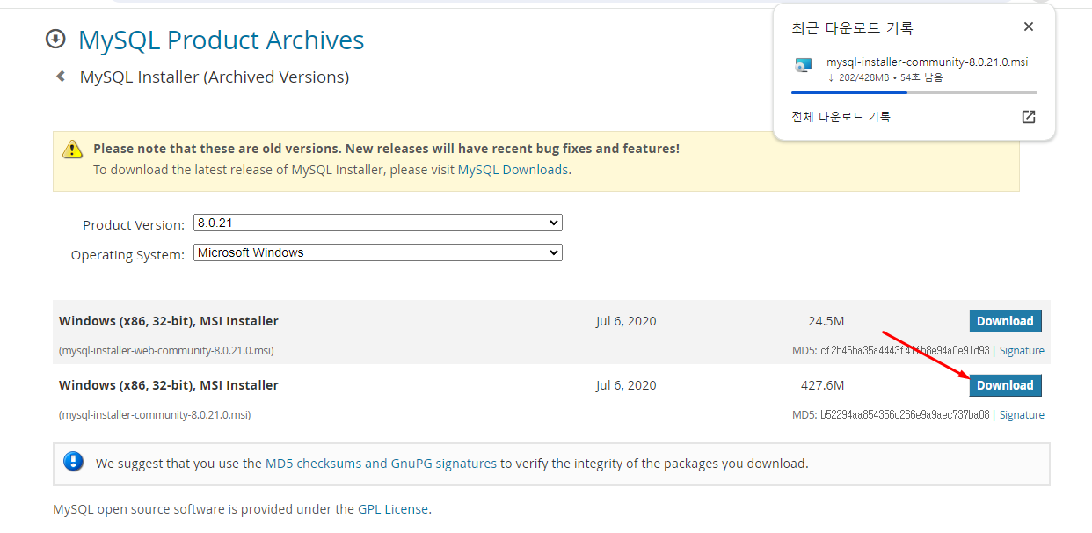Close the recent downloads popup
The image size is (1092, 533).
[1028, 27]
